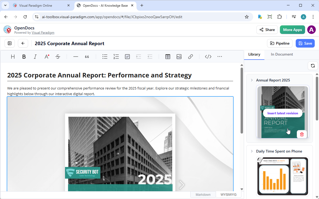Insert a table into document
Screen dimensions: 319x199
(x=168, y=57)
